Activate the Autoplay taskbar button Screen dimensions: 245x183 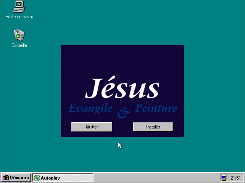(63, 178)
